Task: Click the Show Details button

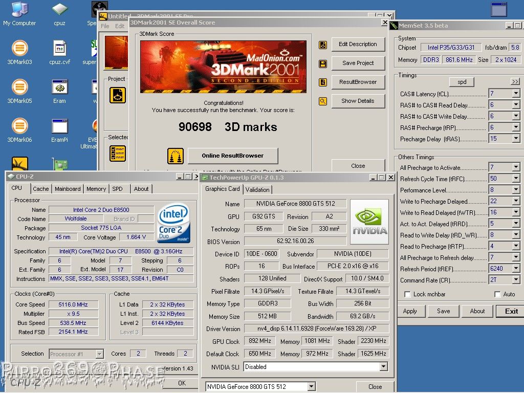Action: (358, 101)
